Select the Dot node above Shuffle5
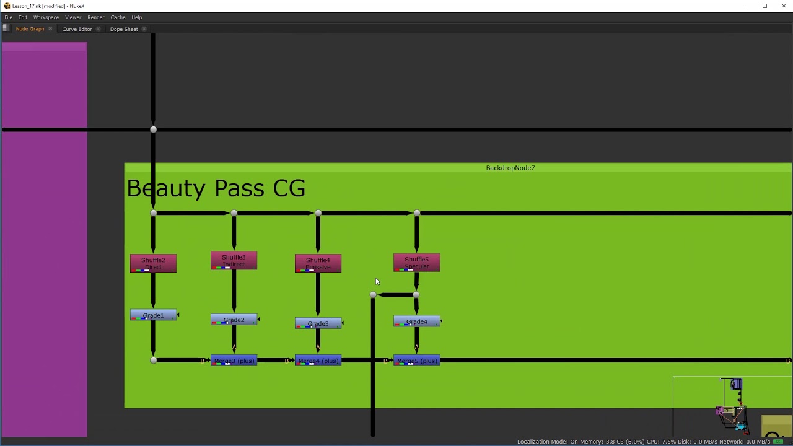Screen dimensions: 793x446 417,213
